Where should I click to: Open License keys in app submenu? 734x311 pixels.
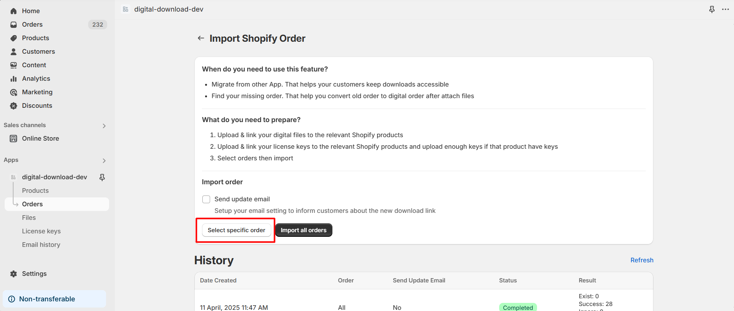41,231
